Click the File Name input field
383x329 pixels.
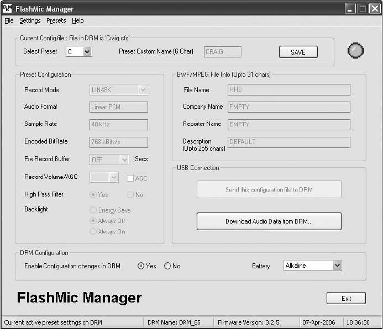[288, 90]
